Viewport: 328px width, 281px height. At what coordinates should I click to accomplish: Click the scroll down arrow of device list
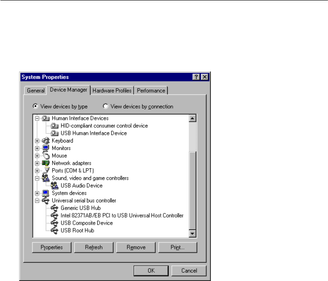(193, 234)
